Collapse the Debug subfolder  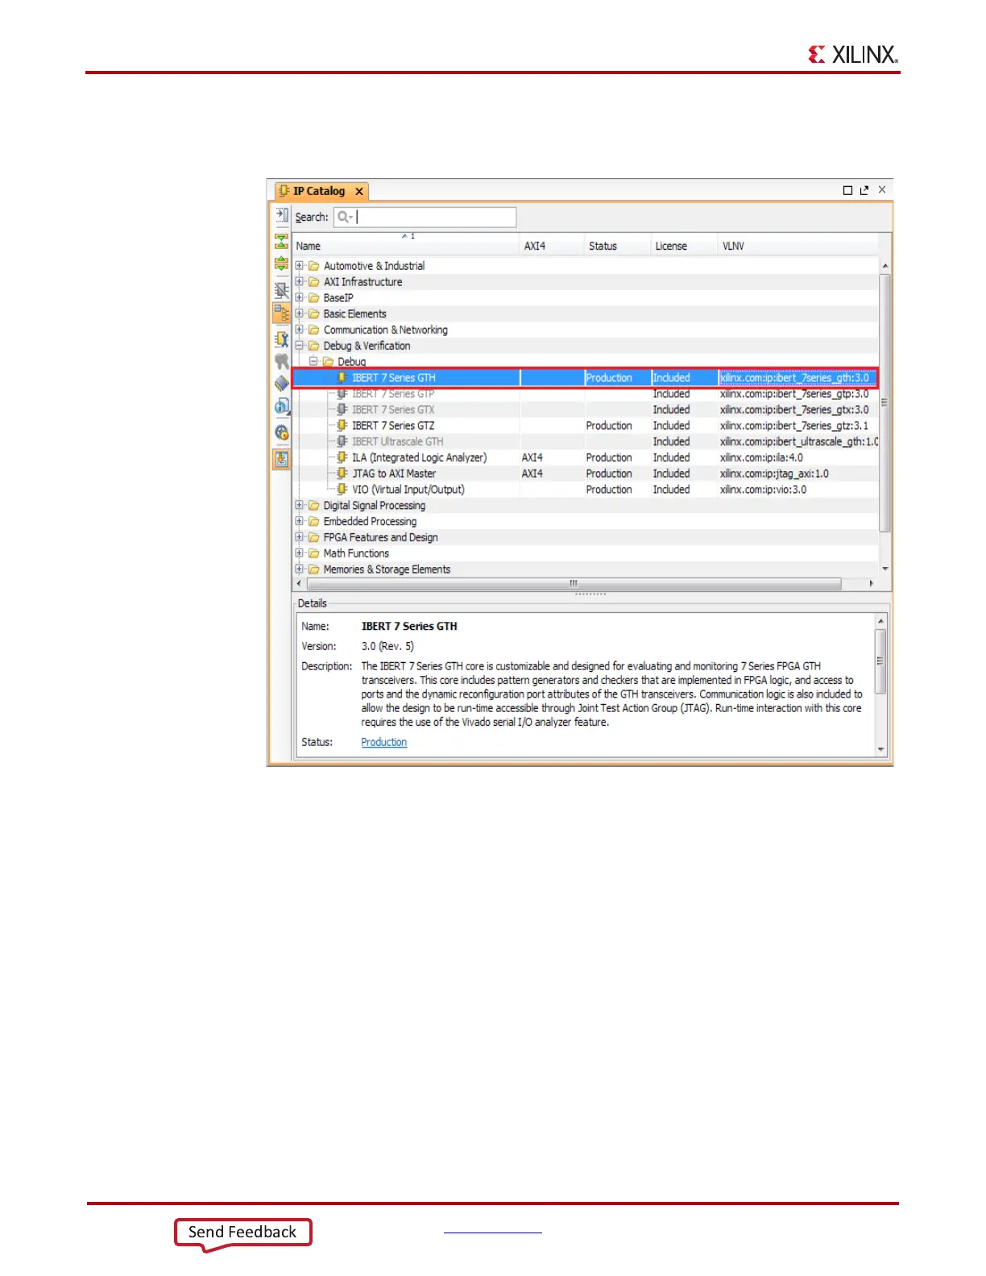[x=313, y=362]
